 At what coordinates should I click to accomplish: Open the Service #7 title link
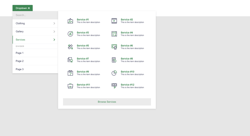(x=83, y=59)
